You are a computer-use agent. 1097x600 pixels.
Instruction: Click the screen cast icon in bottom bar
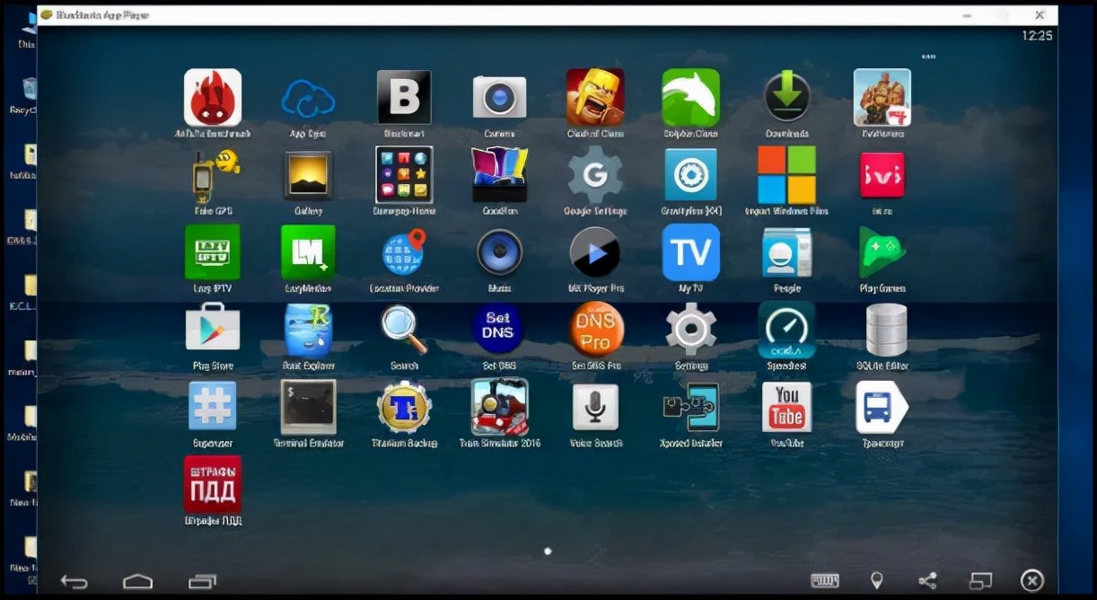pyautogui.click(x=981, y=581)
